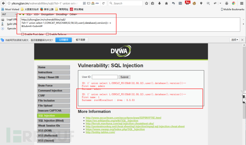
Task: Open the Wikipedia SQL_injection link
Action: [112, 120]
